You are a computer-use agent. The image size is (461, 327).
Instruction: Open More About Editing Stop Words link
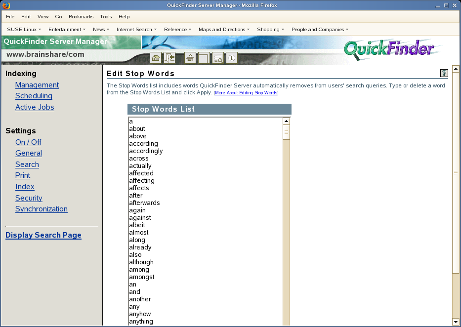click(246, 93)
